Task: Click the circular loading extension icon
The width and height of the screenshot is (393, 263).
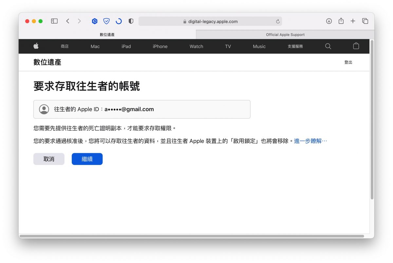Action: click(119, 21)
